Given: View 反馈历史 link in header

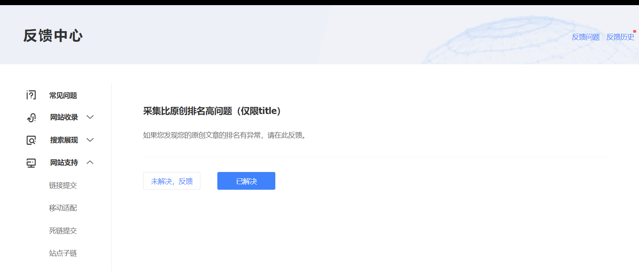Looking at the screenshot, I should click(620, 37).
